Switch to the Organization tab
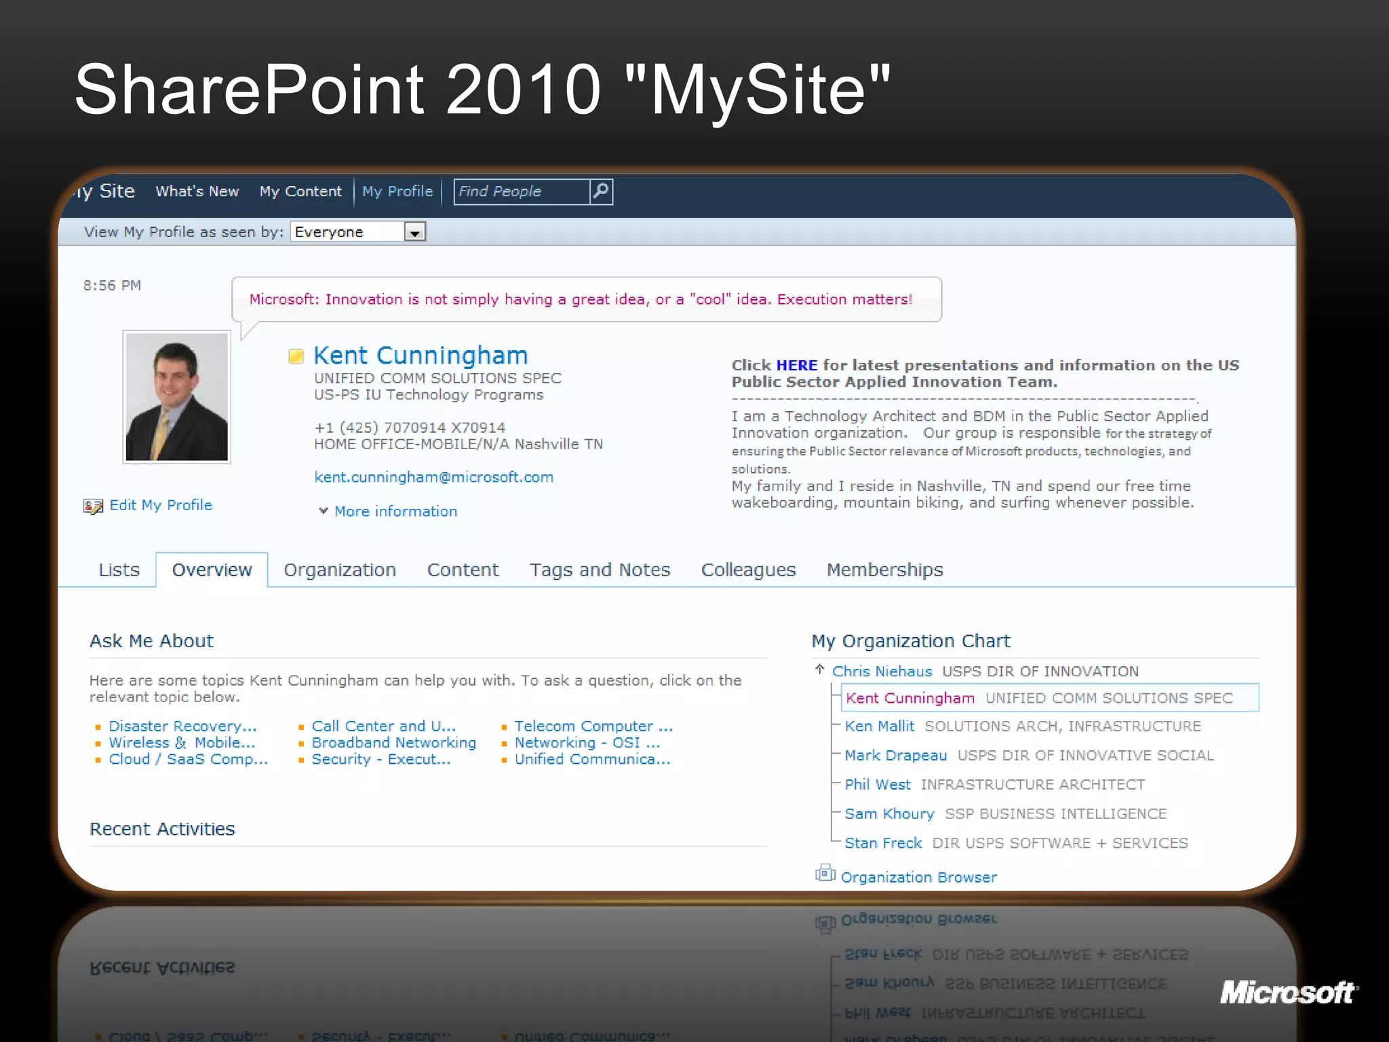This screenshot has width=1389, height=1042. click(x=340, y=570)
